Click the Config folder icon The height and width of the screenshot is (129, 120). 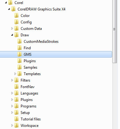point(16,22)
